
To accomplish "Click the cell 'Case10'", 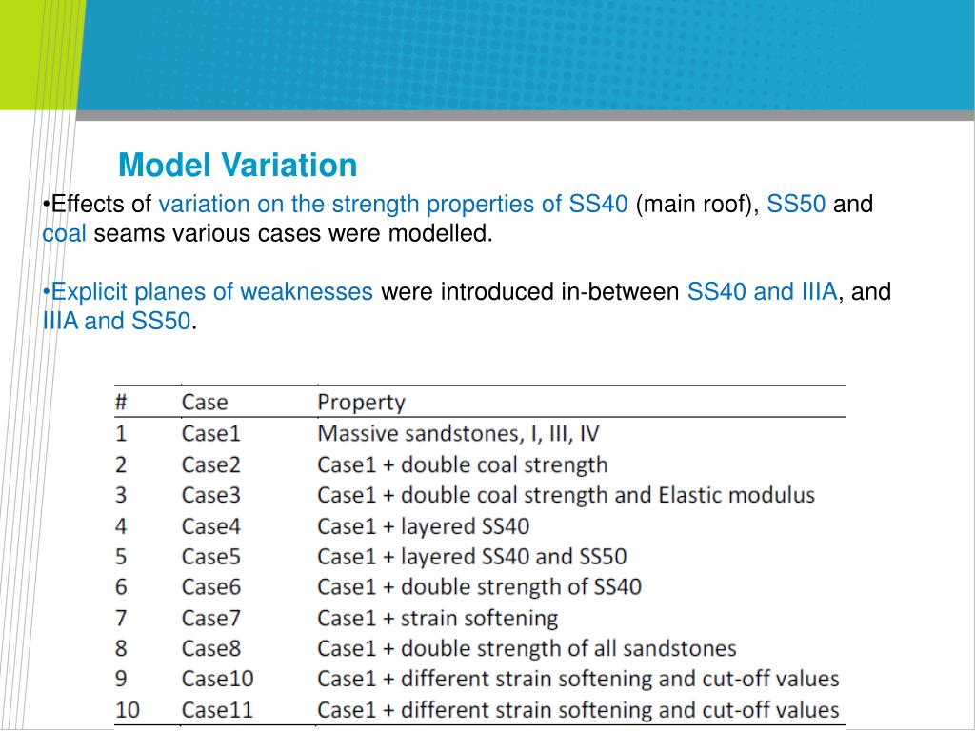I will [x=218, y=679].
